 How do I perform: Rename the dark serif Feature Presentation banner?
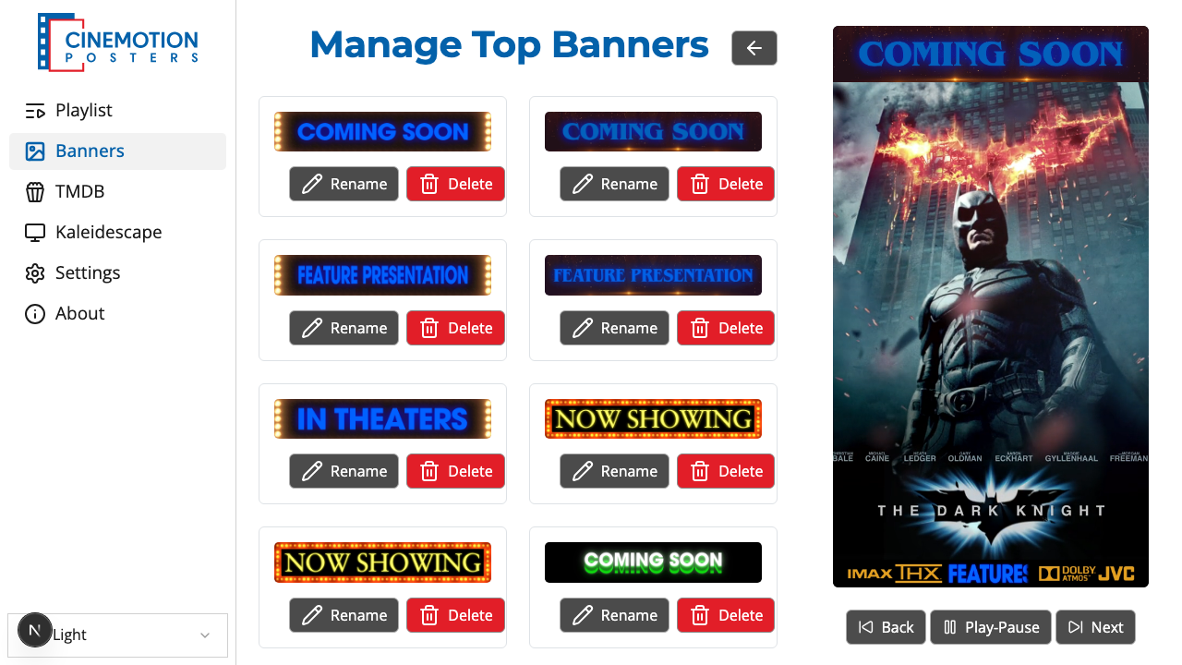[614, 328]
